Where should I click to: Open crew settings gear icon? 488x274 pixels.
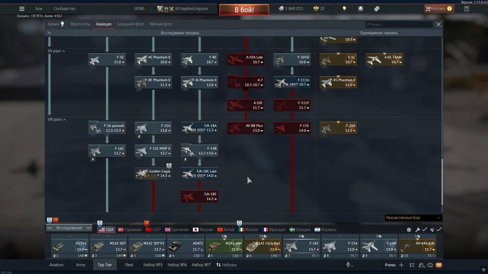pyautogui.click(x=409, y=230)
